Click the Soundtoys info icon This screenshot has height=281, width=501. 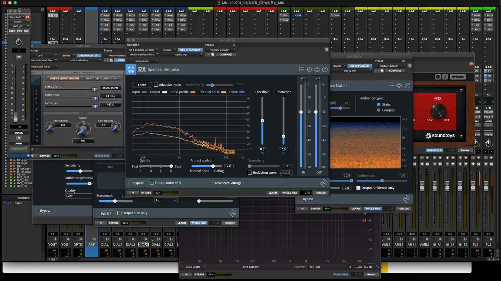[x=445, y=77]
